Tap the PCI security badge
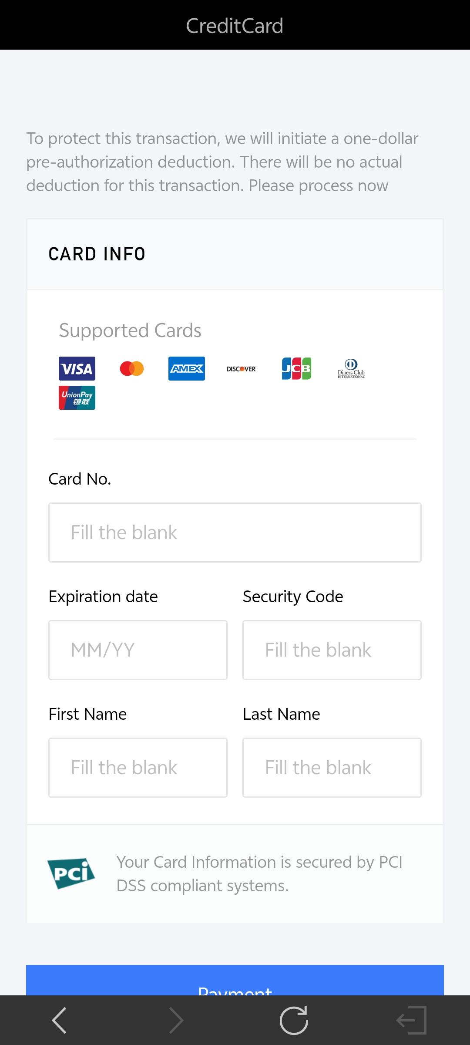 pyautogui.click(x=71, y=873)
